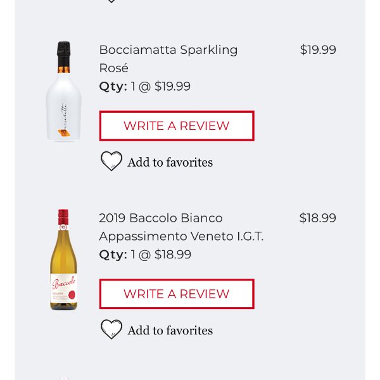This screenshot has height=380, width=380.
Task: Open the Bocciamatta white bottle product image
Action: (x=64, y=91)
